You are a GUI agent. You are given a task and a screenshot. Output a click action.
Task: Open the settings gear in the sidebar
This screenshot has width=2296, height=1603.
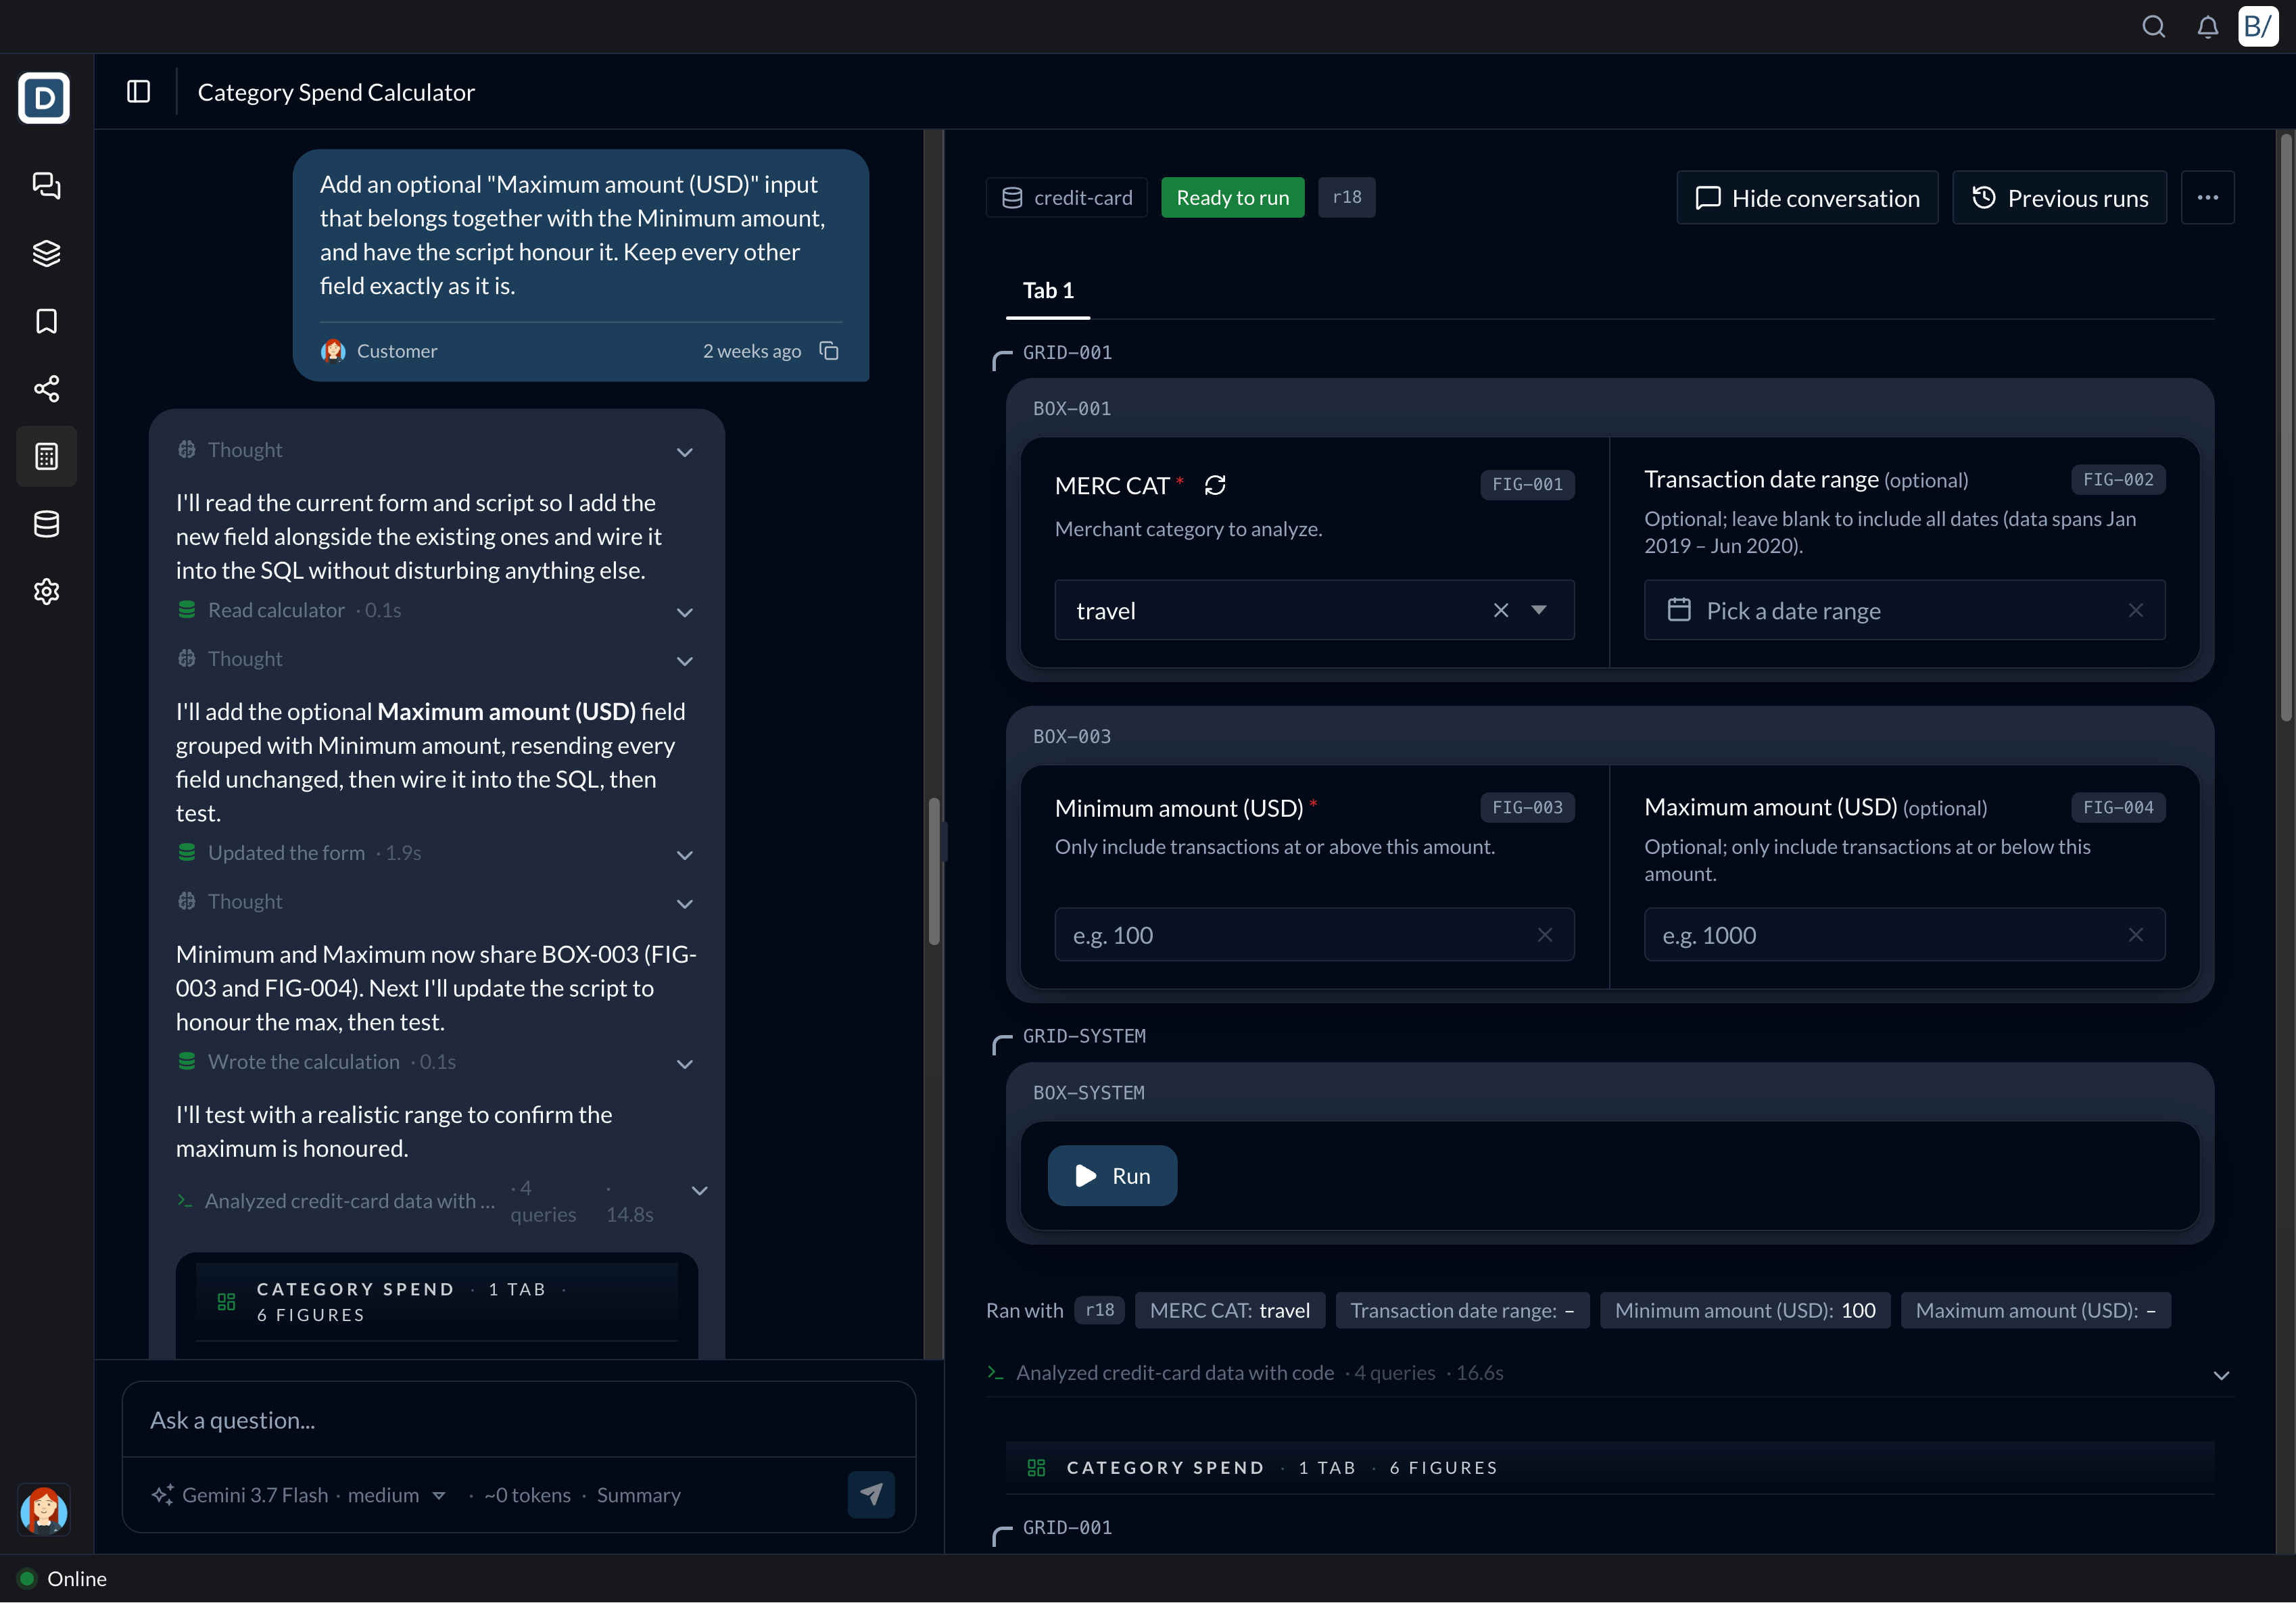[46, 591]
